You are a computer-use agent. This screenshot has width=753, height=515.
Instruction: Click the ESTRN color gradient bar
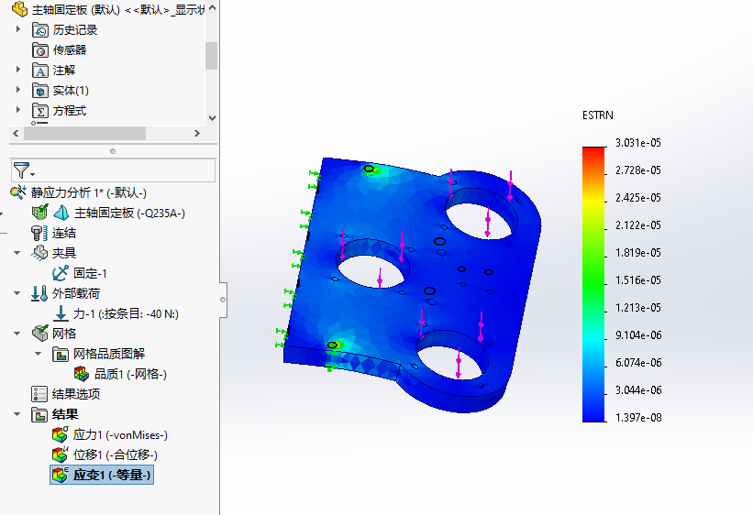593,284
